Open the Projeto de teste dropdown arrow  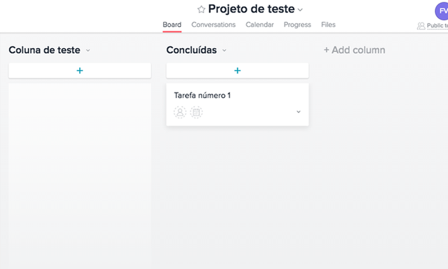pos(300,10)
